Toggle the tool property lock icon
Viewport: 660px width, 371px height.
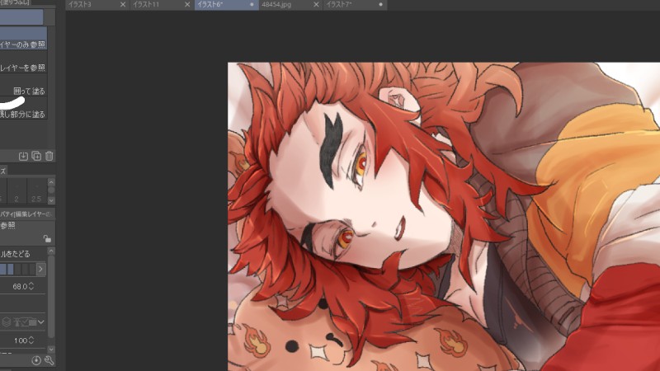[x=47, y=239]
